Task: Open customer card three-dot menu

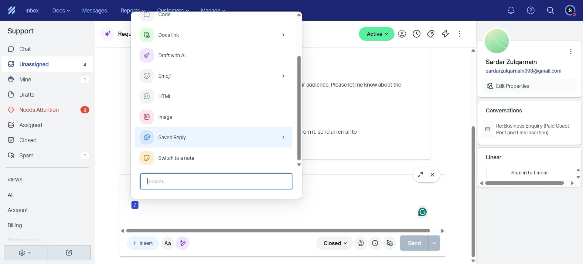Action: [571, 52]
